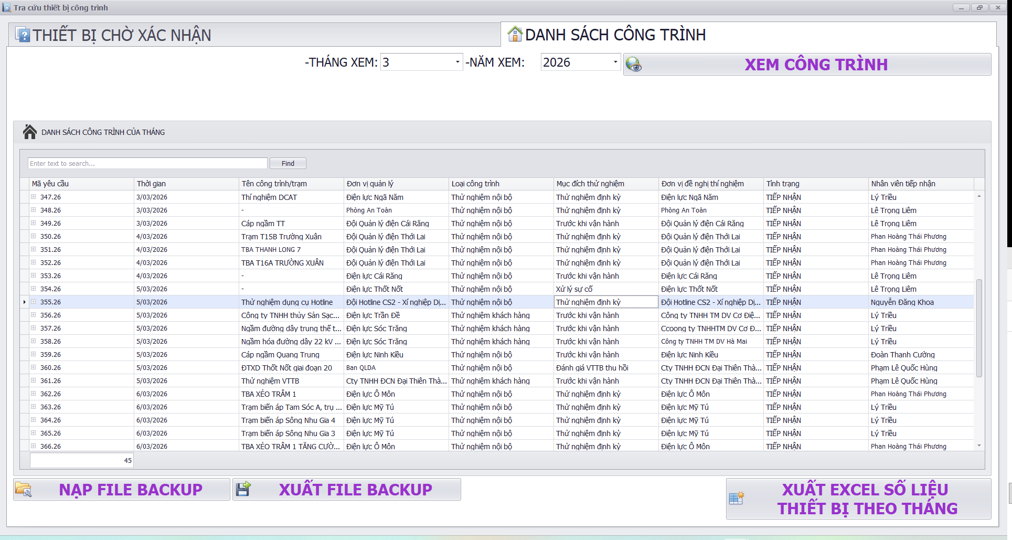Expand row 360.26 using its plus box
Screen dimensions: 1012x540
point(33,367)
